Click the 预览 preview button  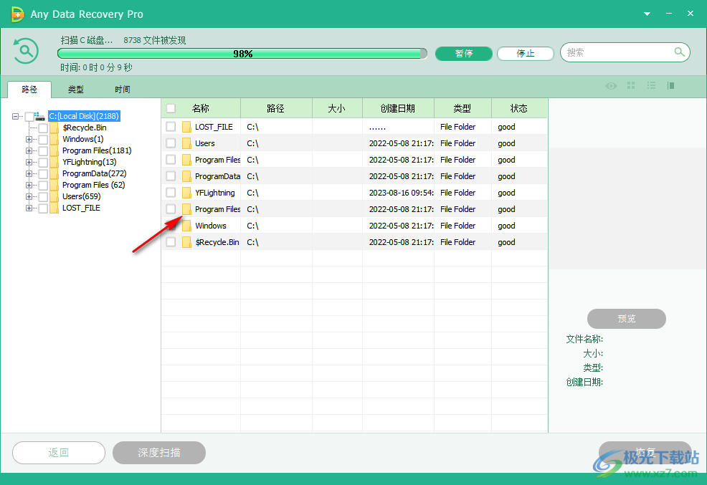(x=626, y=319)
